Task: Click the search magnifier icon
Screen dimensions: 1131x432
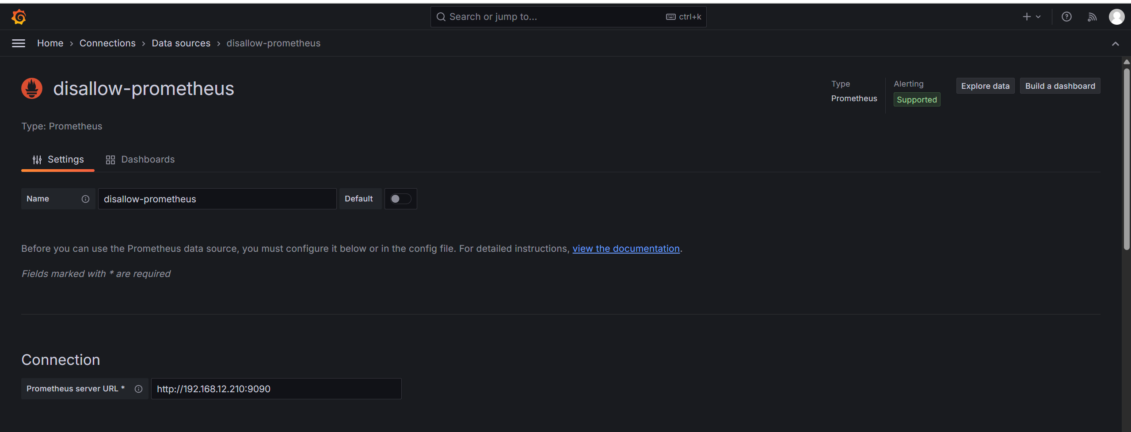Action: click(x=441, y=17)
